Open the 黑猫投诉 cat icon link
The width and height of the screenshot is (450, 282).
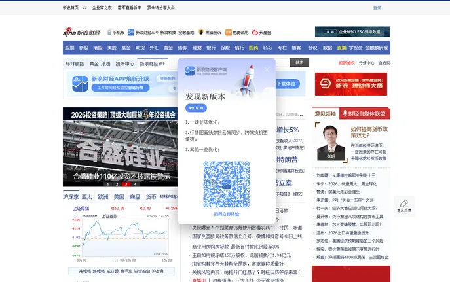(201, 32)
